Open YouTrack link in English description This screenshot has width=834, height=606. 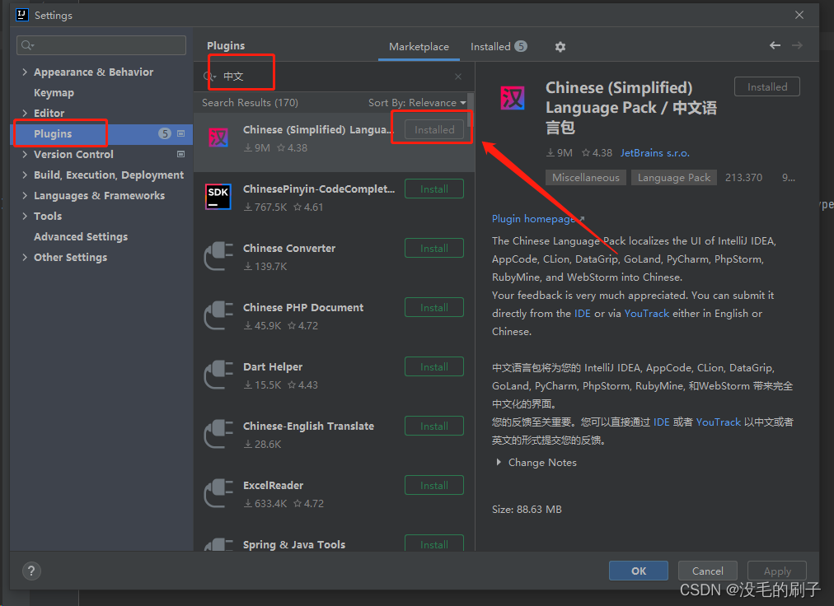[647, 313]
